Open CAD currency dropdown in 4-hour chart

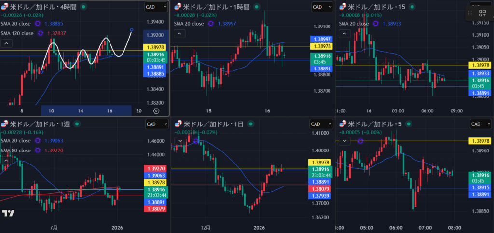coord(156,7)
